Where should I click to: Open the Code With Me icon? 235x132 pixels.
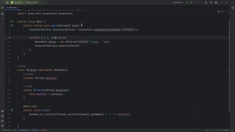pos(206,3)
